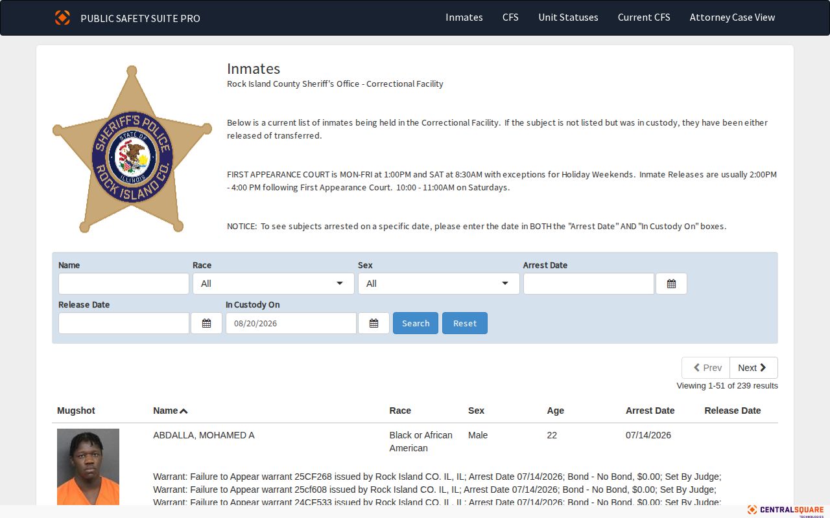The height and width of the screenshot is (518, 830).
Task: Open Attorney Case View
Action: pos(732,17)
